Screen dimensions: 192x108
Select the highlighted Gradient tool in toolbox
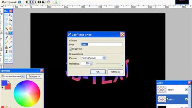point(10,33)
